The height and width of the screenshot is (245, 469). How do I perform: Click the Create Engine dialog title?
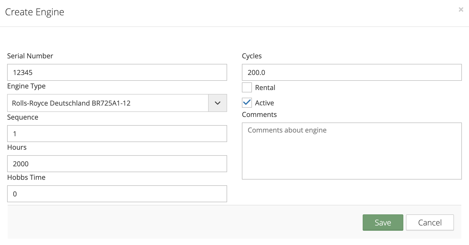(x=35, y=12)
